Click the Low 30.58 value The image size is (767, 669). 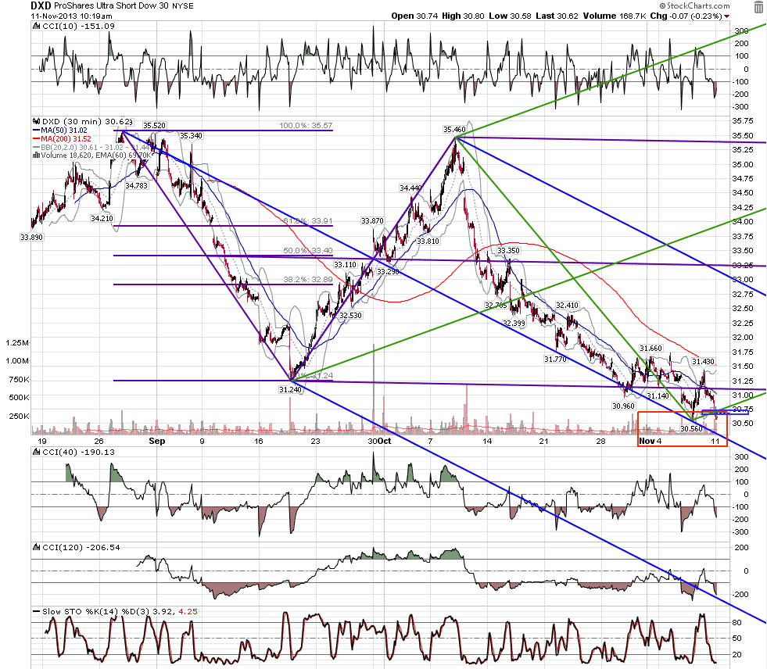pyautogui.click(x=511, y=16)
